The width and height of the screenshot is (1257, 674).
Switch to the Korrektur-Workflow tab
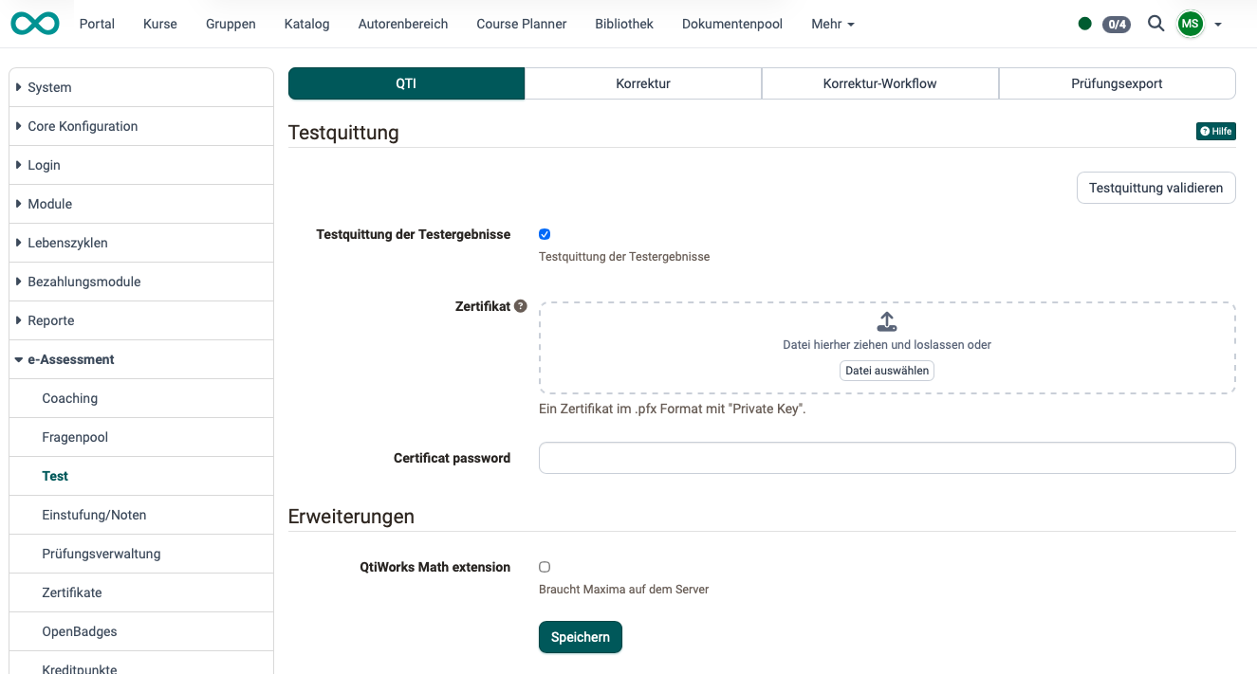(878, 83)
